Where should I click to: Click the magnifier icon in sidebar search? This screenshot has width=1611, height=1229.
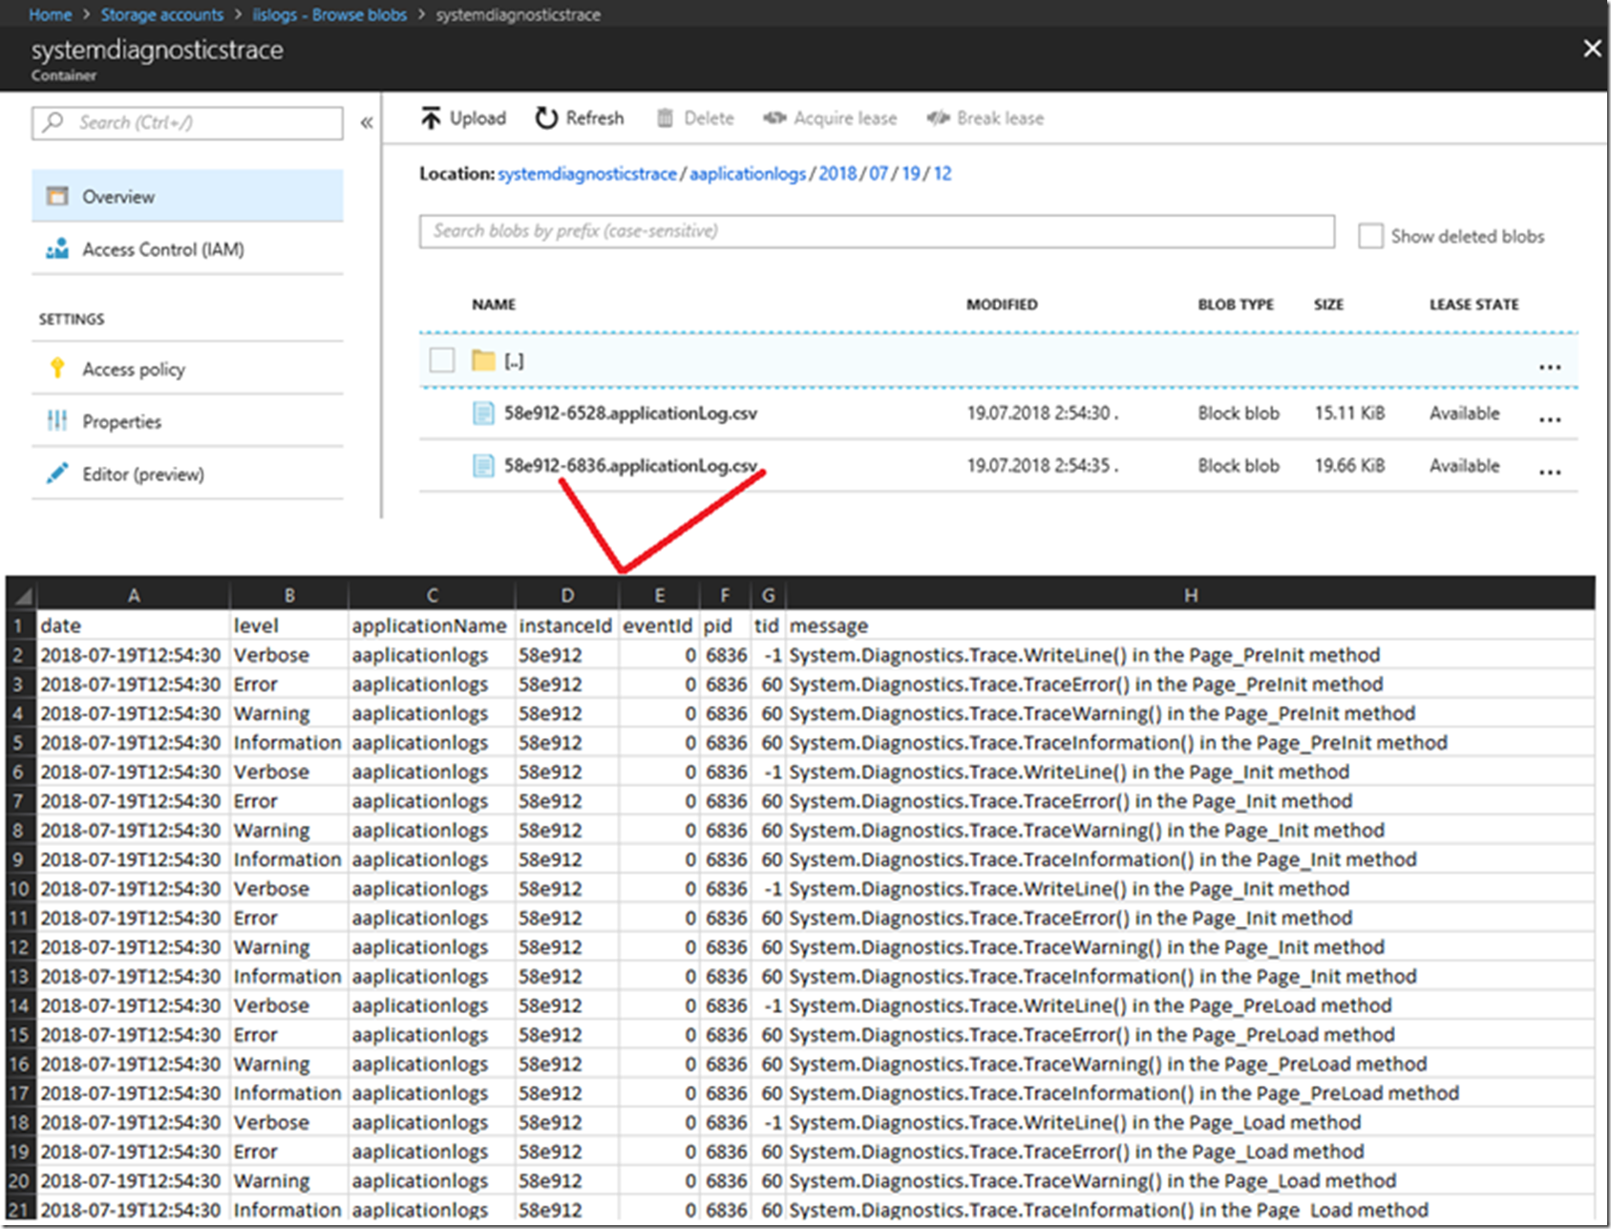tap(53, 122)
